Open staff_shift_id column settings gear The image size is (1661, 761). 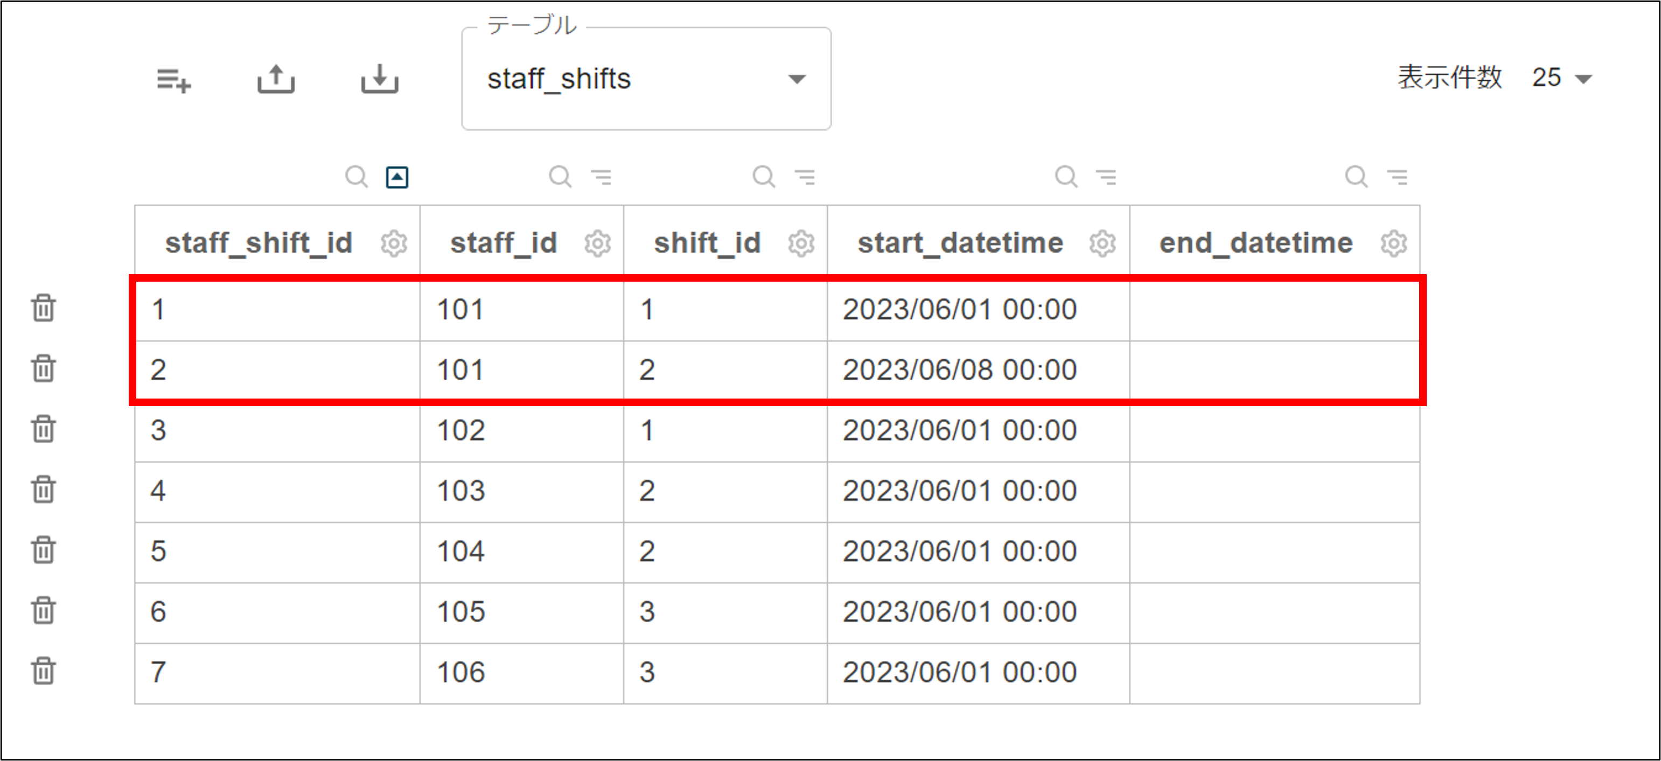tap(394, 244)
